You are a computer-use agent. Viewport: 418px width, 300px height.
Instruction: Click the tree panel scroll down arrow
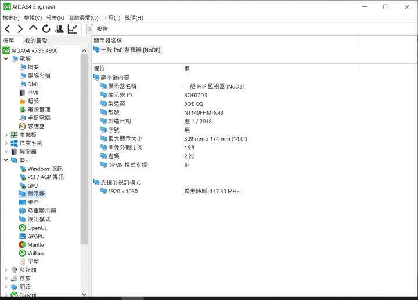84,294
